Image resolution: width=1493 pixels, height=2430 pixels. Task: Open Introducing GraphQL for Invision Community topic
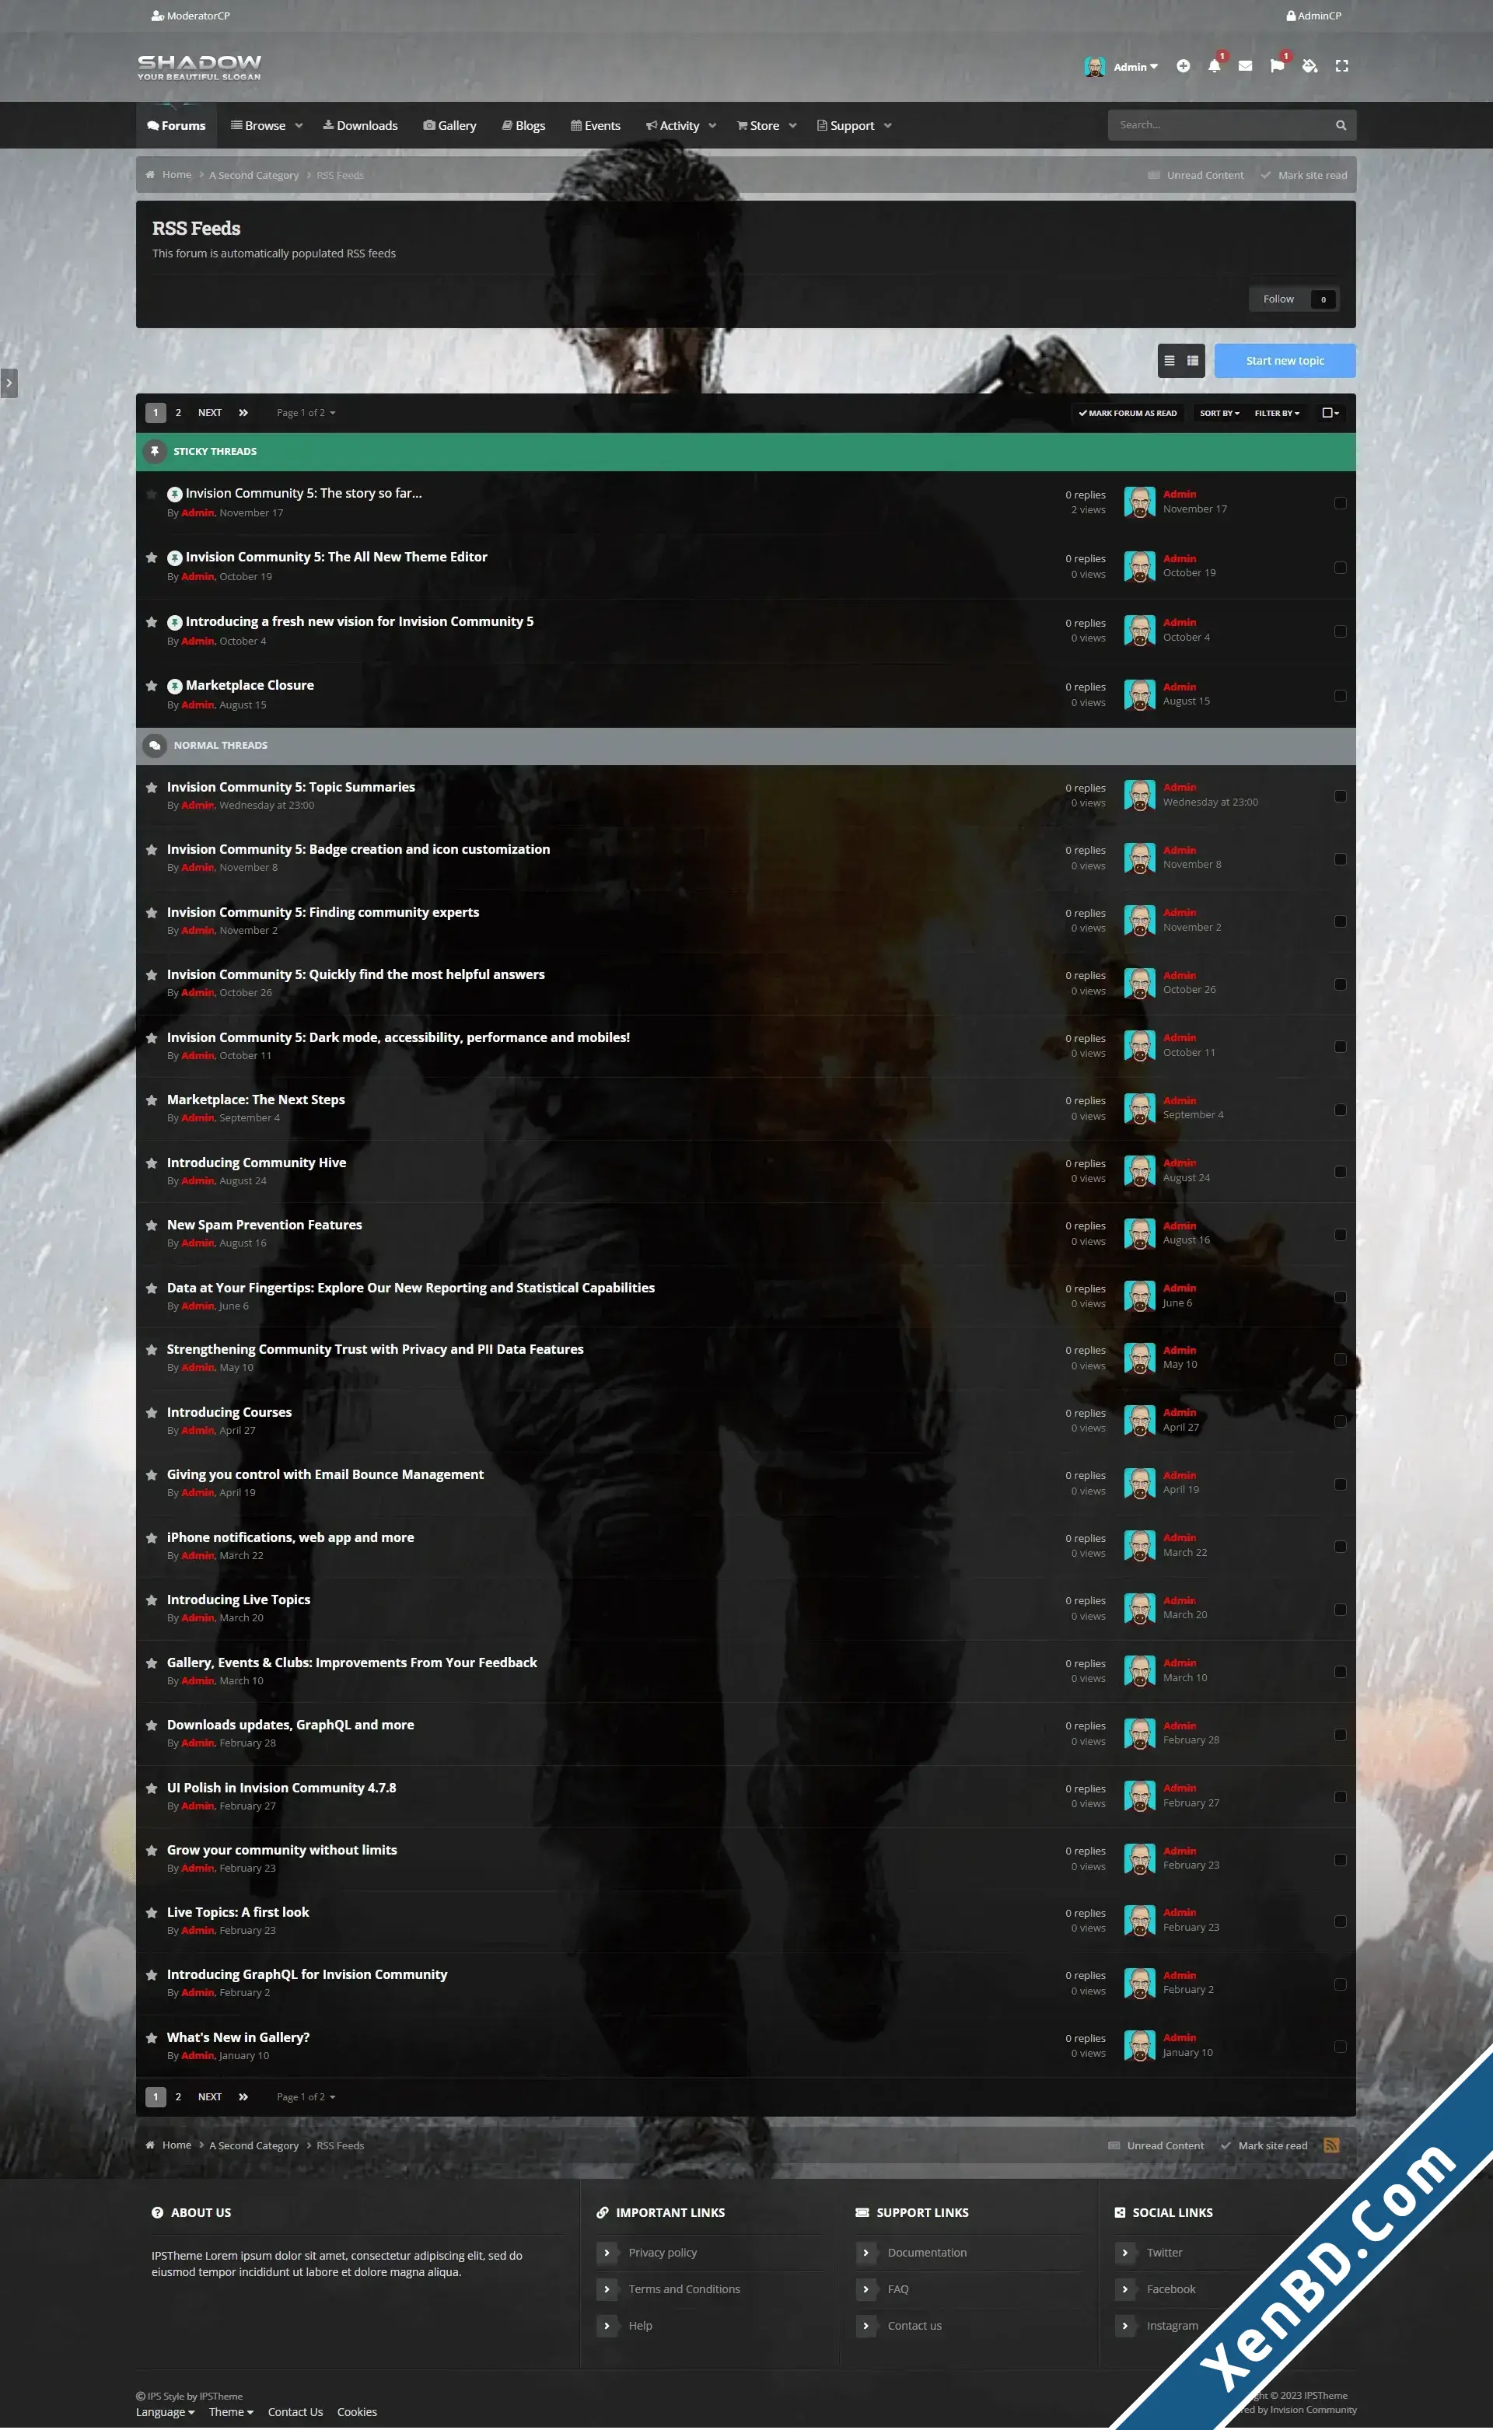307,1975
